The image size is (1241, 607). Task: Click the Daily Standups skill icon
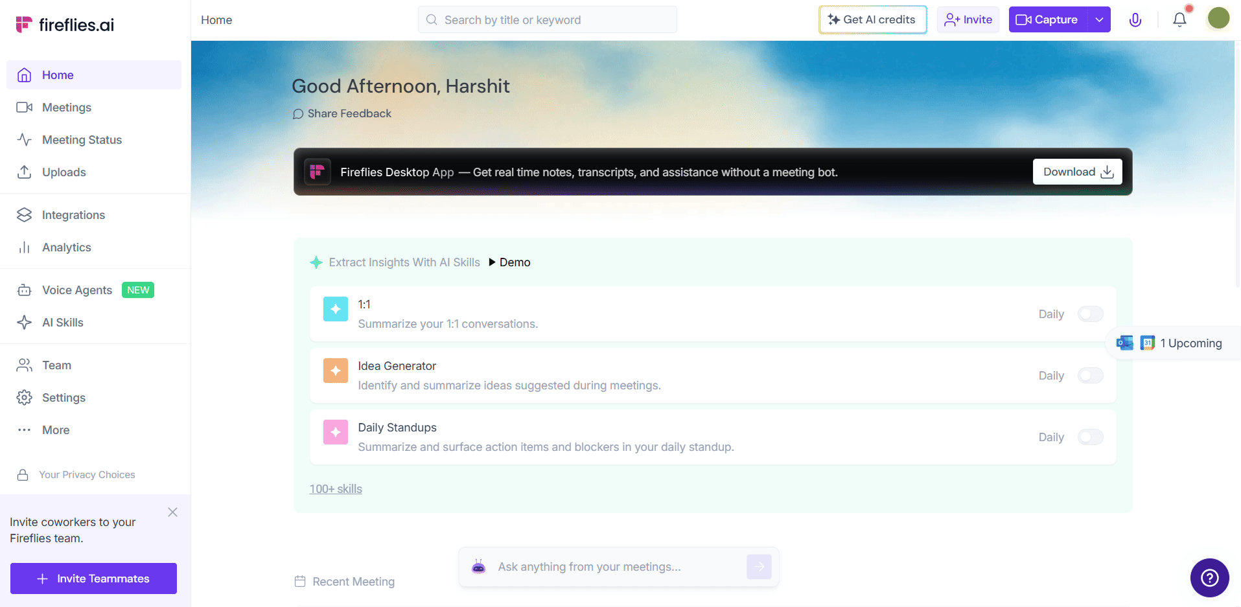pos(336,433)
